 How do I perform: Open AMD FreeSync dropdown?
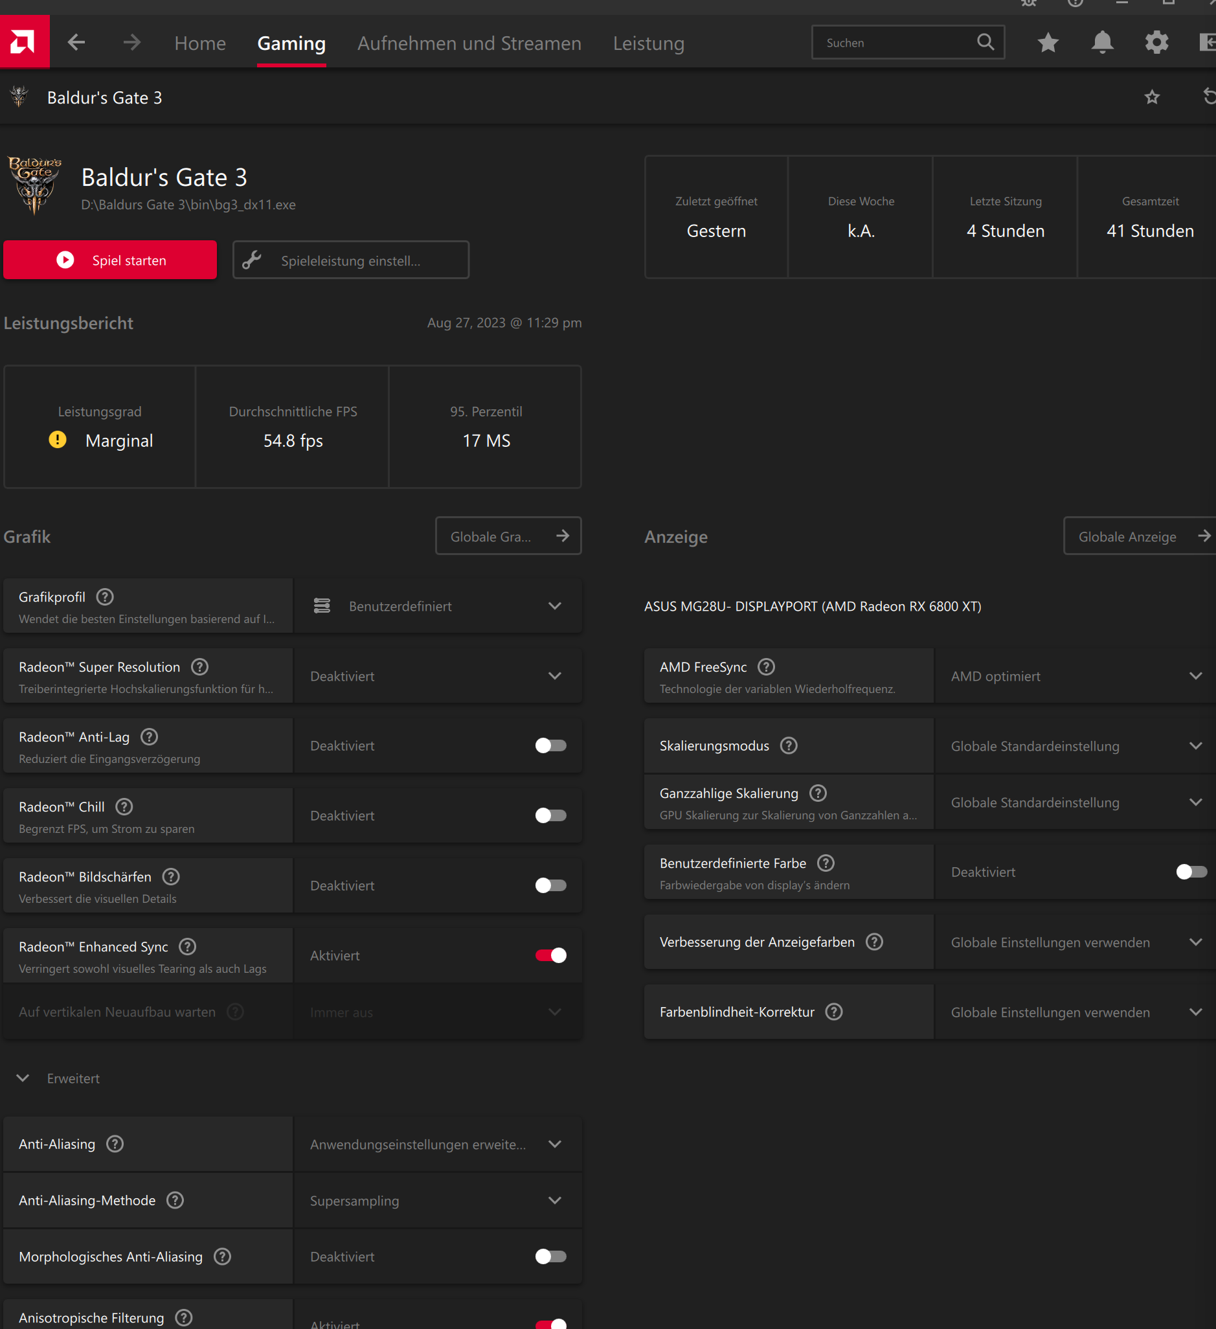tap(1075, 676)
